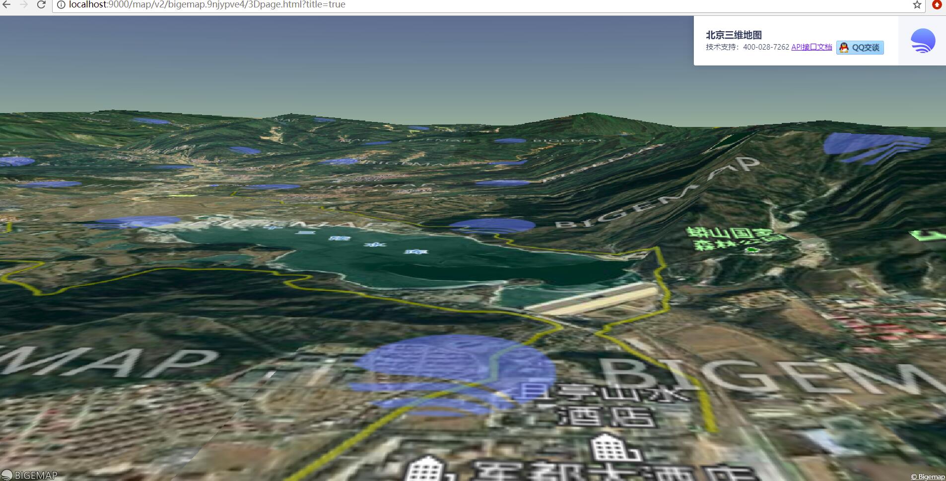
Task: Click the 北京三维地图 title text
Action: coord(734,35)
